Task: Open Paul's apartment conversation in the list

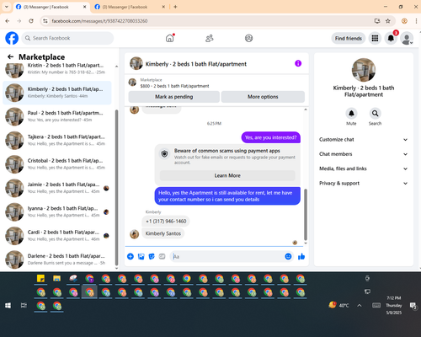Action: [57, 116]
